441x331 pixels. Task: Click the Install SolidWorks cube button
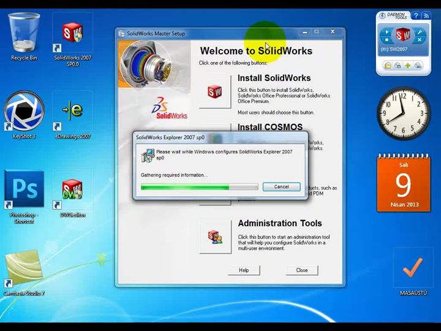(215, 92)
